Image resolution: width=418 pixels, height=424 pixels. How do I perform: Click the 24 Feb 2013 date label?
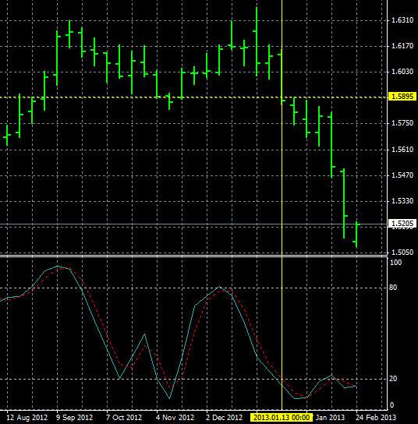[376, 418]
